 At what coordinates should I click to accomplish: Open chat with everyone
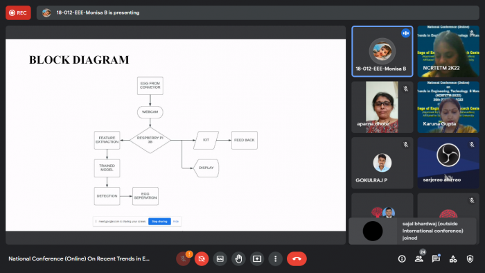pyautogui.click(x=436, y=258)
